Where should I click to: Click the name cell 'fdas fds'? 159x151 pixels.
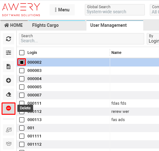119,103
